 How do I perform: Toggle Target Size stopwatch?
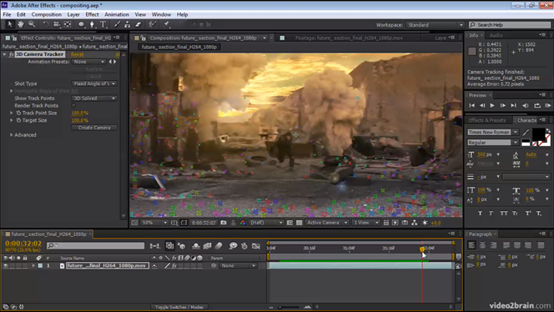pyautogui.click(x=18, y=120)
